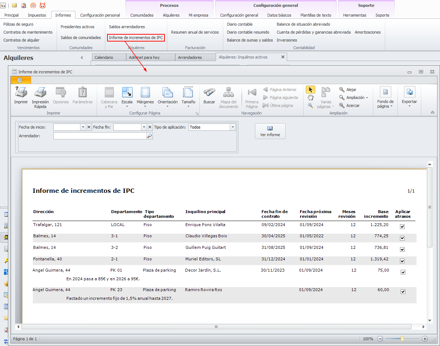
Task: Select the hand pan tool
Action: pyautogui.click(x=310, y=98)
